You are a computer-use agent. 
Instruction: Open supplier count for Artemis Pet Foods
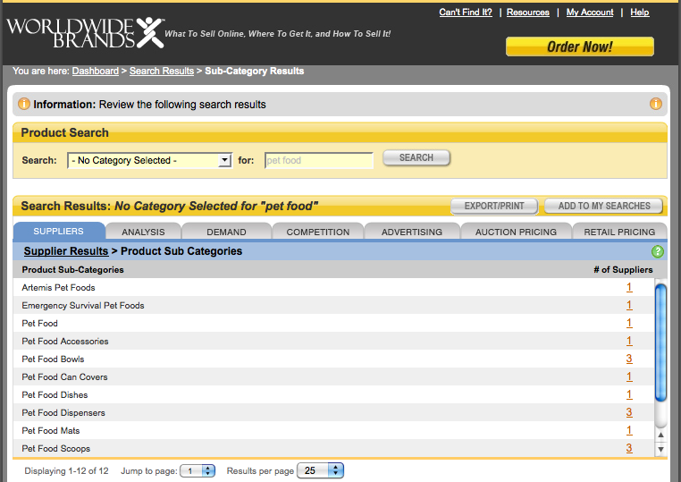point(629,287)
